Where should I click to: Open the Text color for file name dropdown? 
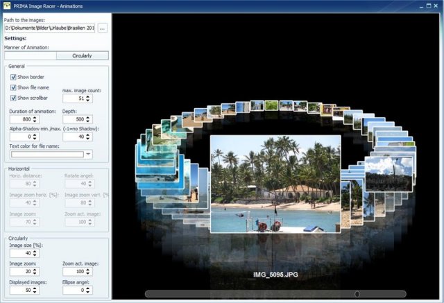pyautogui.click(x=88, y=154)
